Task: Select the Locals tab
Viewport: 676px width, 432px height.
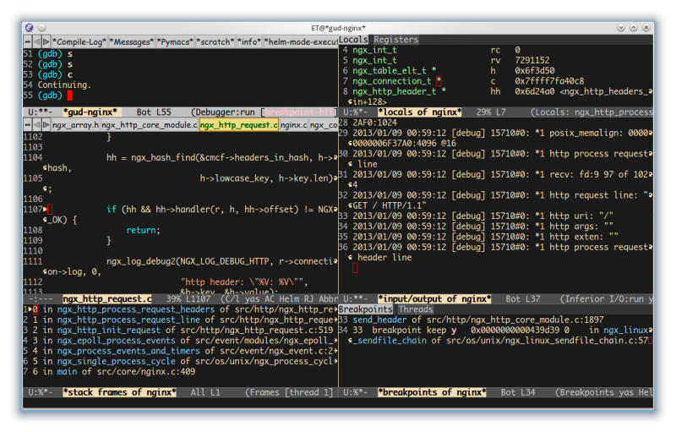Action: coord(353,40)
